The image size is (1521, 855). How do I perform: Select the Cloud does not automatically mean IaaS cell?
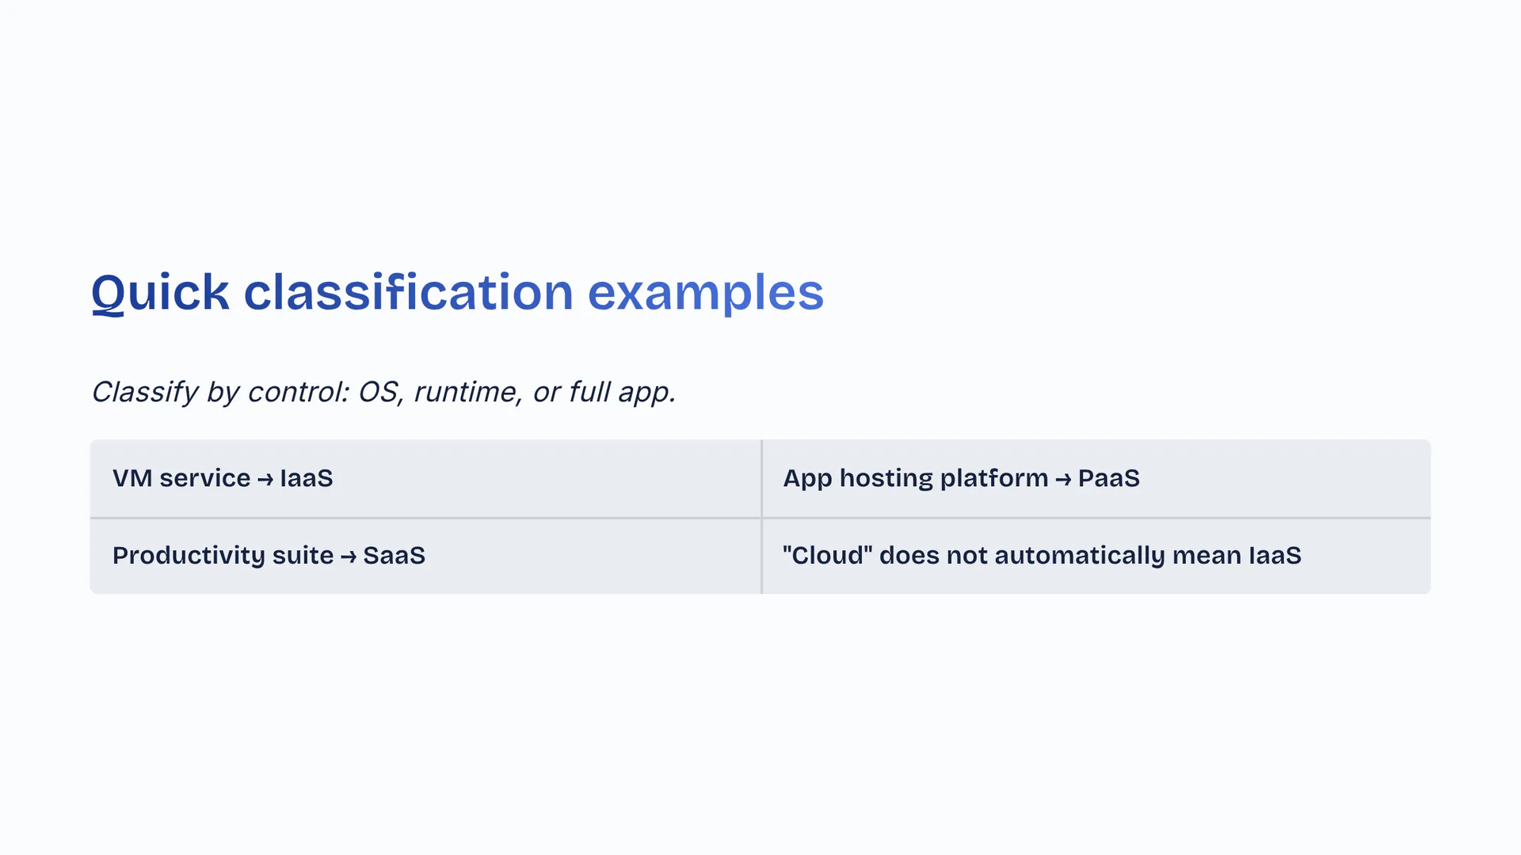point(1096,556)
